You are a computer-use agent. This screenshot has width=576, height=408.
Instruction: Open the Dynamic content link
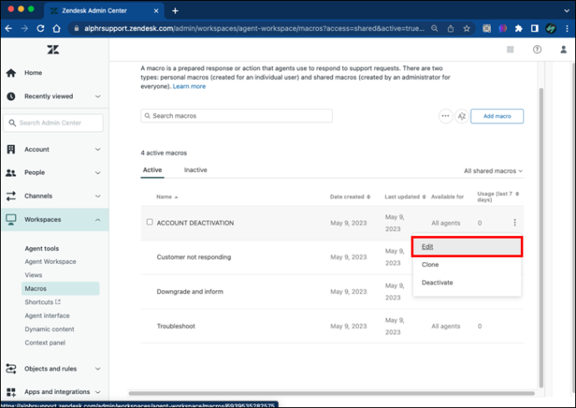pos(49,329)
